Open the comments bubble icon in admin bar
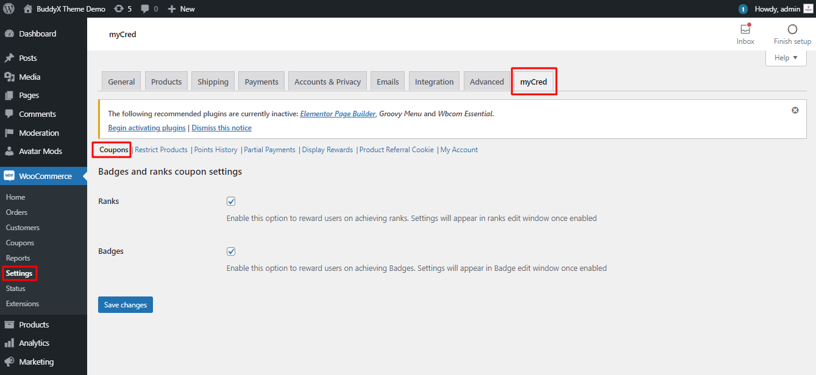 145,9
